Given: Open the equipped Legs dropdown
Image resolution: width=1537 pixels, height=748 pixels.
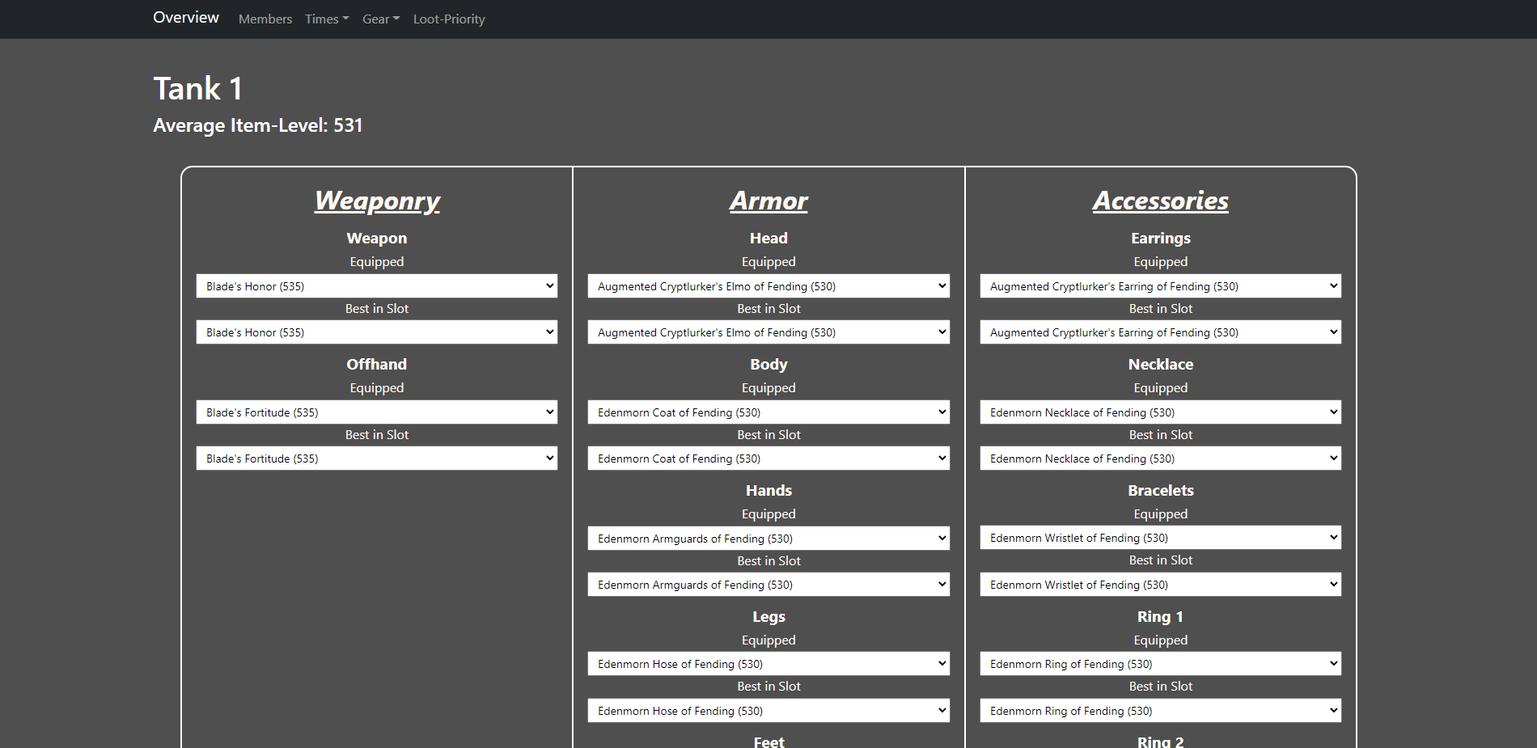Looking at the screenshot, I should tap(768, 664).
